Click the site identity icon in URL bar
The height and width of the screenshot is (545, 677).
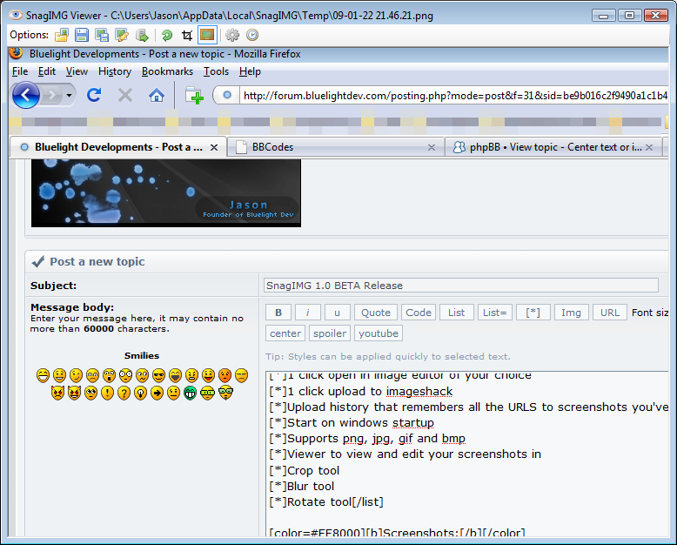[x=226, y=95]
